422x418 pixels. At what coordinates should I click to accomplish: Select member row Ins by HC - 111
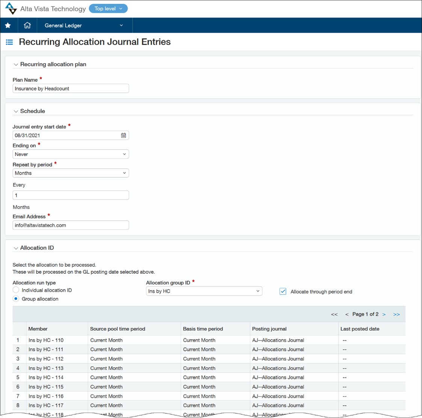tap(209, 349)
